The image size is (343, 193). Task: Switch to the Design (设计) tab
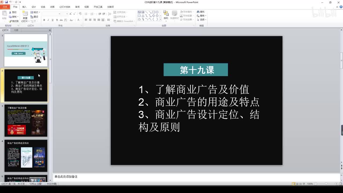tap(34, 7)
